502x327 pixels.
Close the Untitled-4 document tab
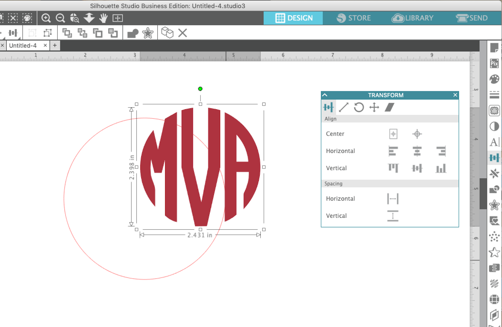(x=45, y=45)
